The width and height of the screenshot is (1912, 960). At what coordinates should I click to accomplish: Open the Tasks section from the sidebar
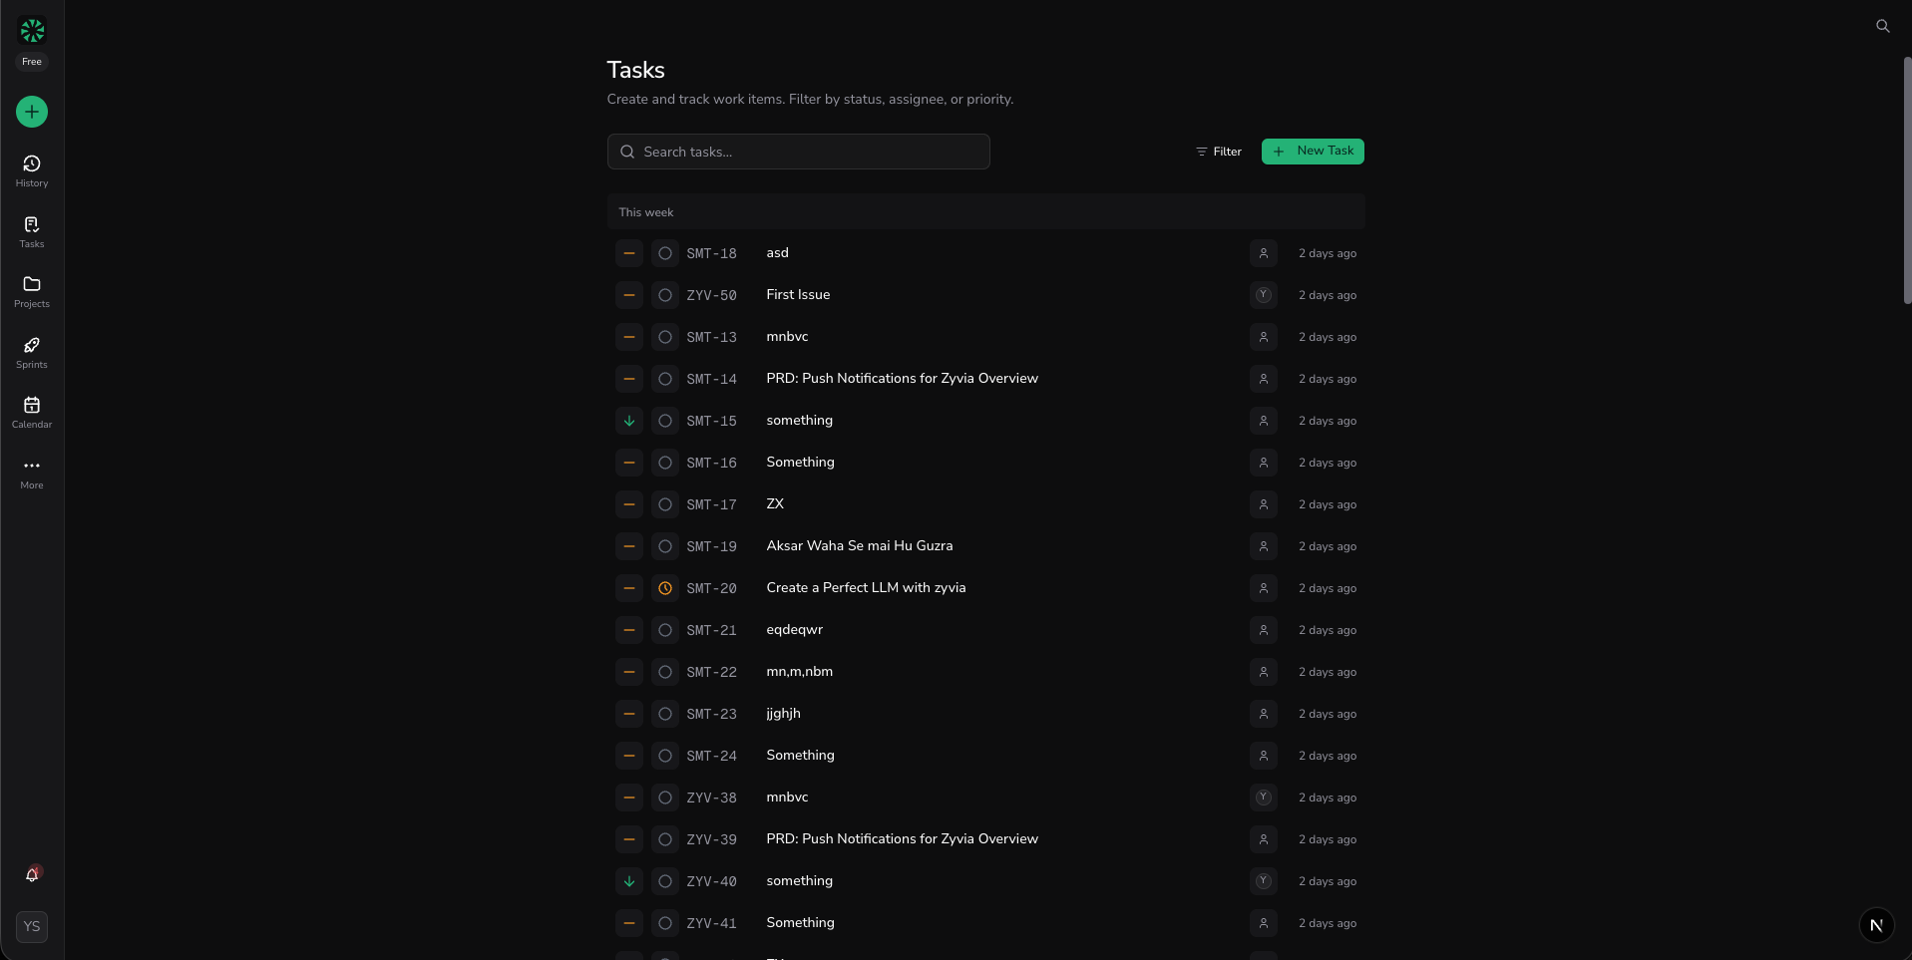pyautogui.click(x=31, y=230)
